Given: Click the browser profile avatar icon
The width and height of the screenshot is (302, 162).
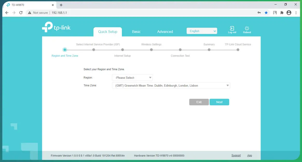Looking at the screenshot, I should pyautogui.click(x=289, y=12).
